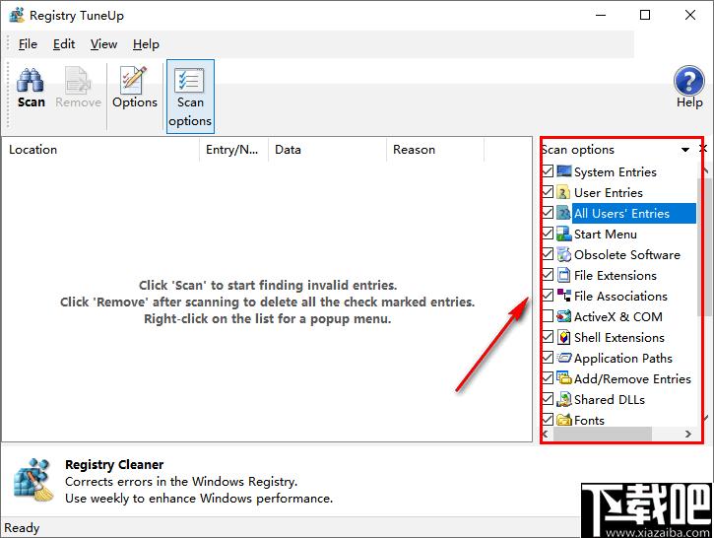Click the scan options vertical scrollbar thumb
This screenshot has height=538, width=714.
704,246
